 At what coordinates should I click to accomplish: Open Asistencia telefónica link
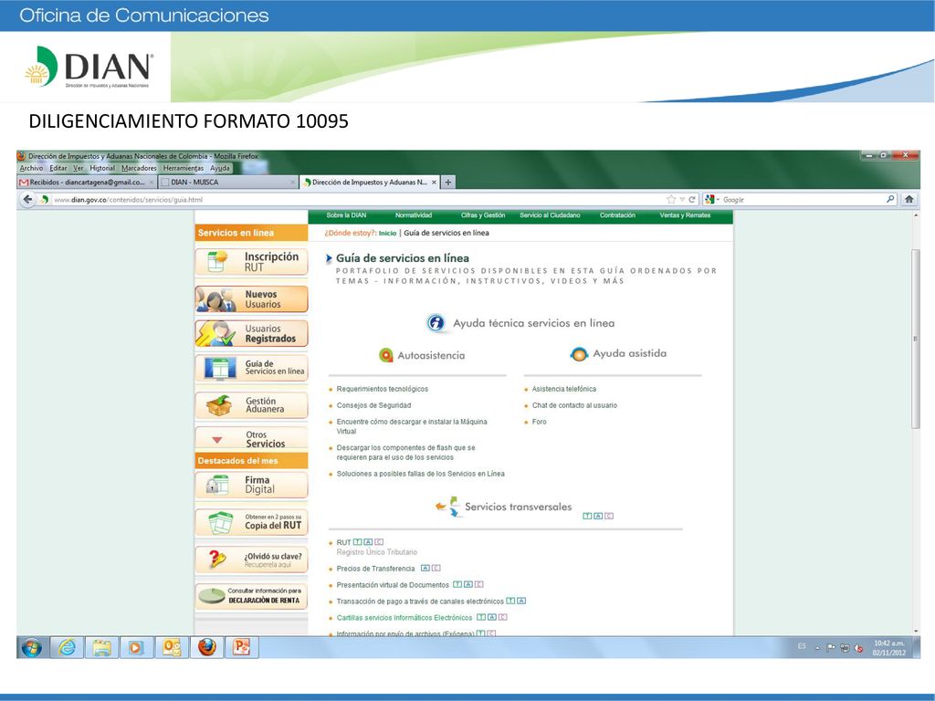564,389
